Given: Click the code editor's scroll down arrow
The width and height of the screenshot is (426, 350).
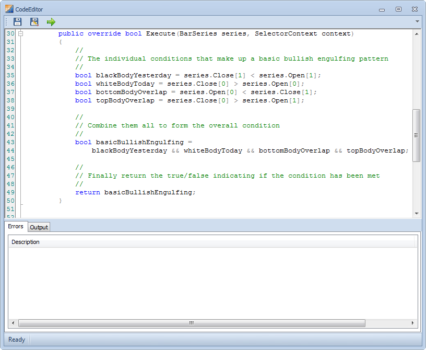Looking at the screenshot, I should coord(417,214).
